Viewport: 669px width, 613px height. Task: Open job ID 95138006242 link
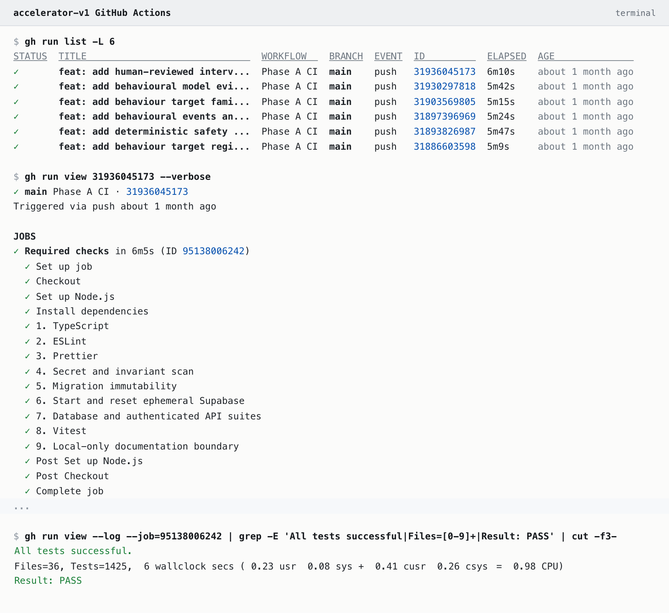coord(213,251)
